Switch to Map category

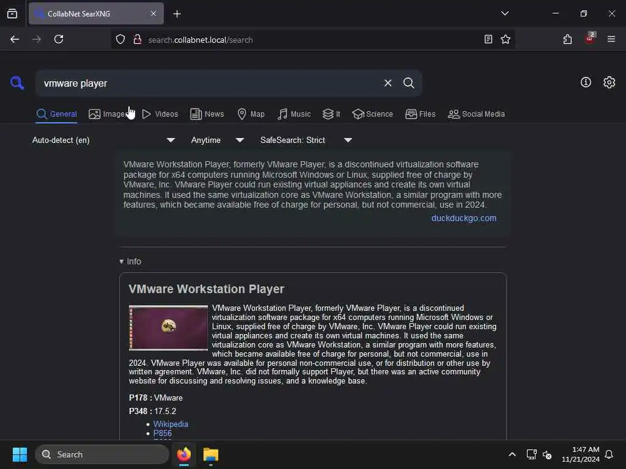(251, 114)
